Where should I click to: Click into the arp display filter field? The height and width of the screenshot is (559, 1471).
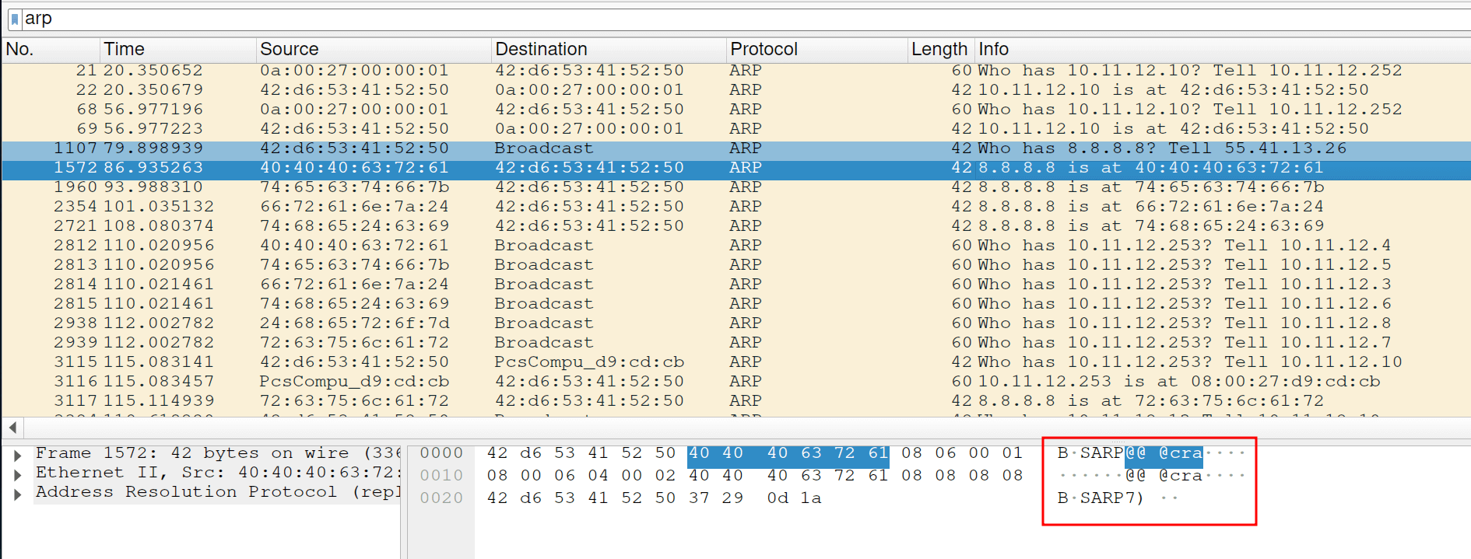pyautogui.click(x=700, y=19)
